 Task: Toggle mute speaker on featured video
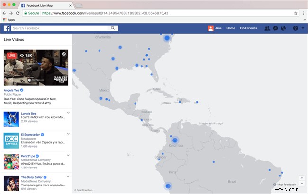[x=29, y=80]
